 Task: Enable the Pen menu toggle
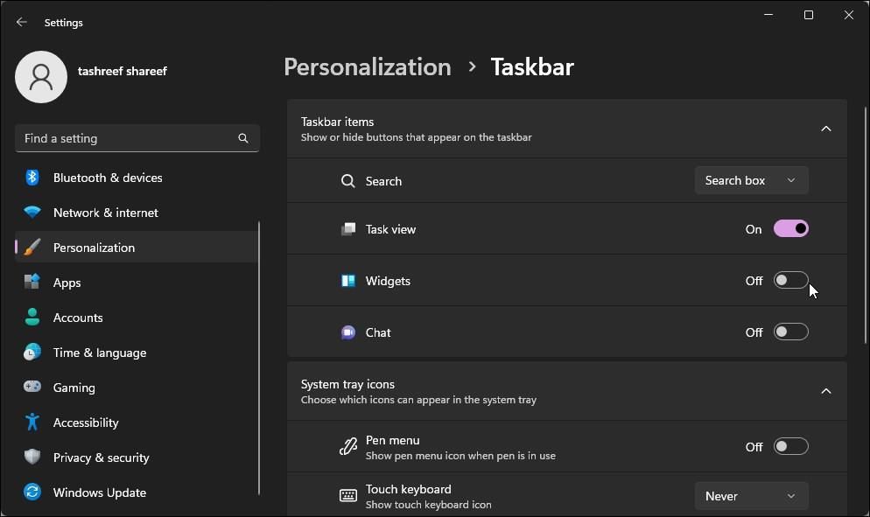click(790, 446)
